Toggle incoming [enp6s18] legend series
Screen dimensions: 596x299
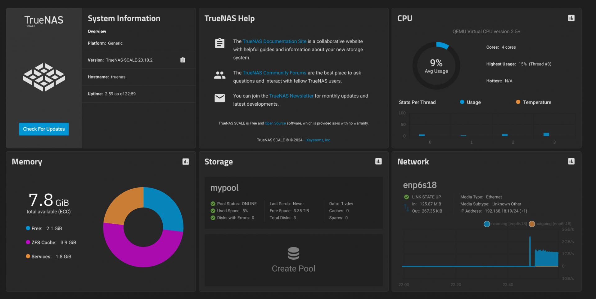coord(505,224)
